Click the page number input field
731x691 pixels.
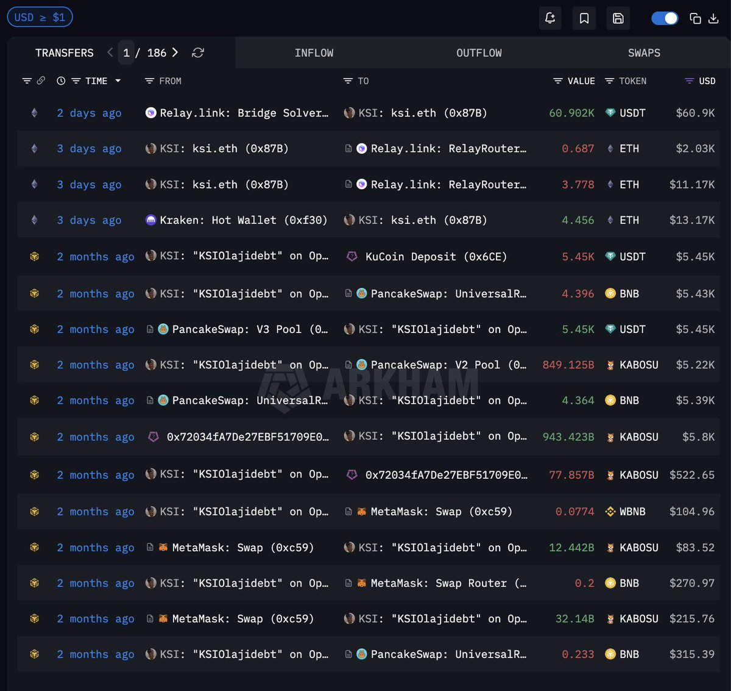(x=126, y=53)
